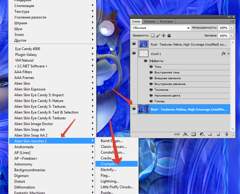Open Заливка slider arrow
The width and height of the screenshot is (240, 194).
point(231,35)
